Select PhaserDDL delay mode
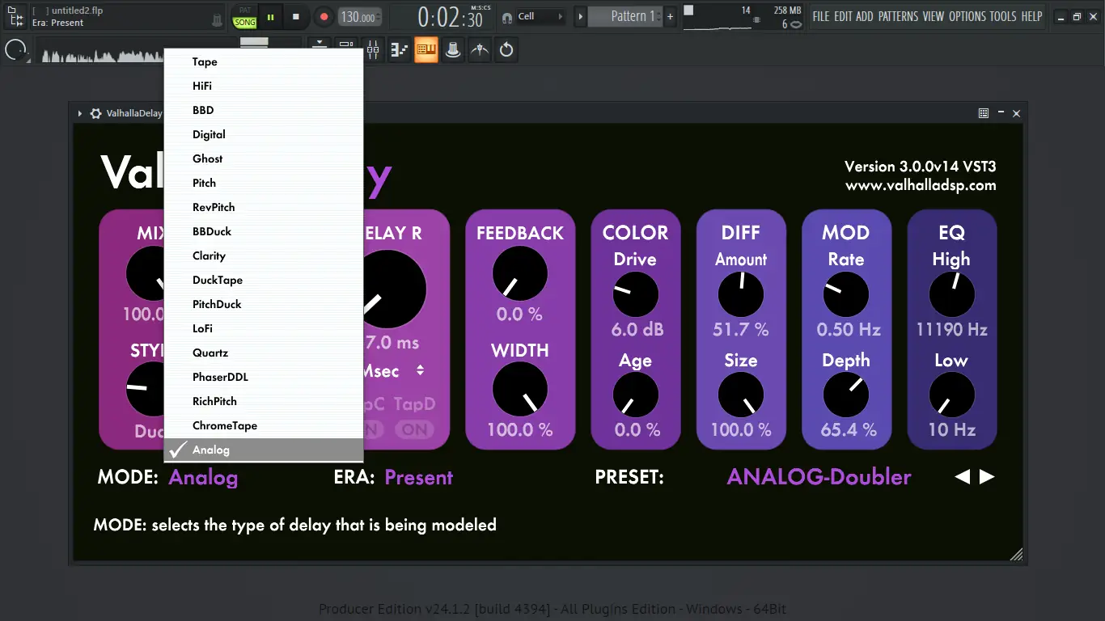 [x=264, y=377]
